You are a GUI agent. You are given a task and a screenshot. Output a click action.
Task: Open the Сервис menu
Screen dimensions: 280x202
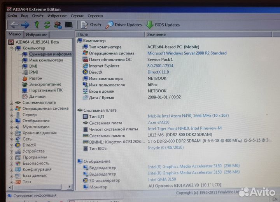(x=77, y=16)
